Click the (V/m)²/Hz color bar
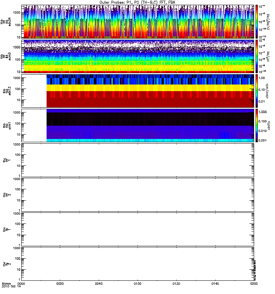This screenshot has height=294, width=275. pos(257,22)
